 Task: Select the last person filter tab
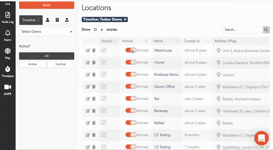67,20
